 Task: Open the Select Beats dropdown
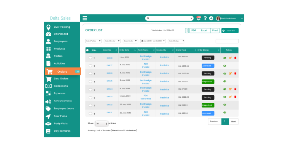(130, 41)
